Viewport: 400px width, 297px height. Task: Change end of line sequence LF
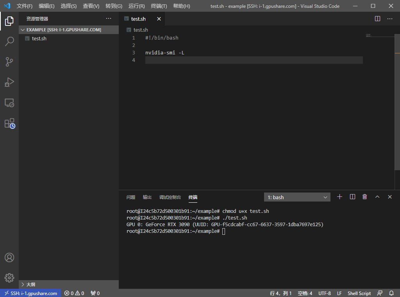click(339, 293)
